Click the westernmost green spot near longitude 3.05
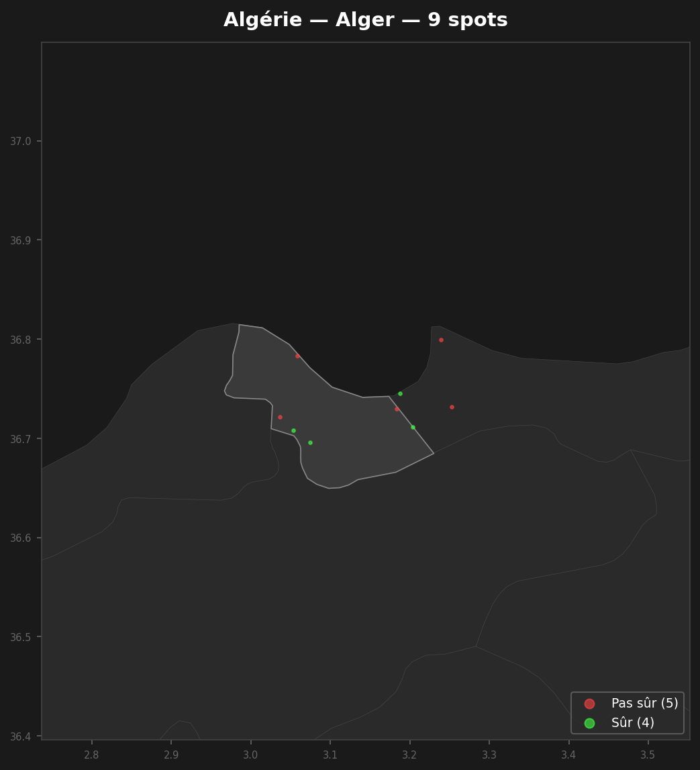Screen dimensions: 700x770 click(x=293, y=431)
